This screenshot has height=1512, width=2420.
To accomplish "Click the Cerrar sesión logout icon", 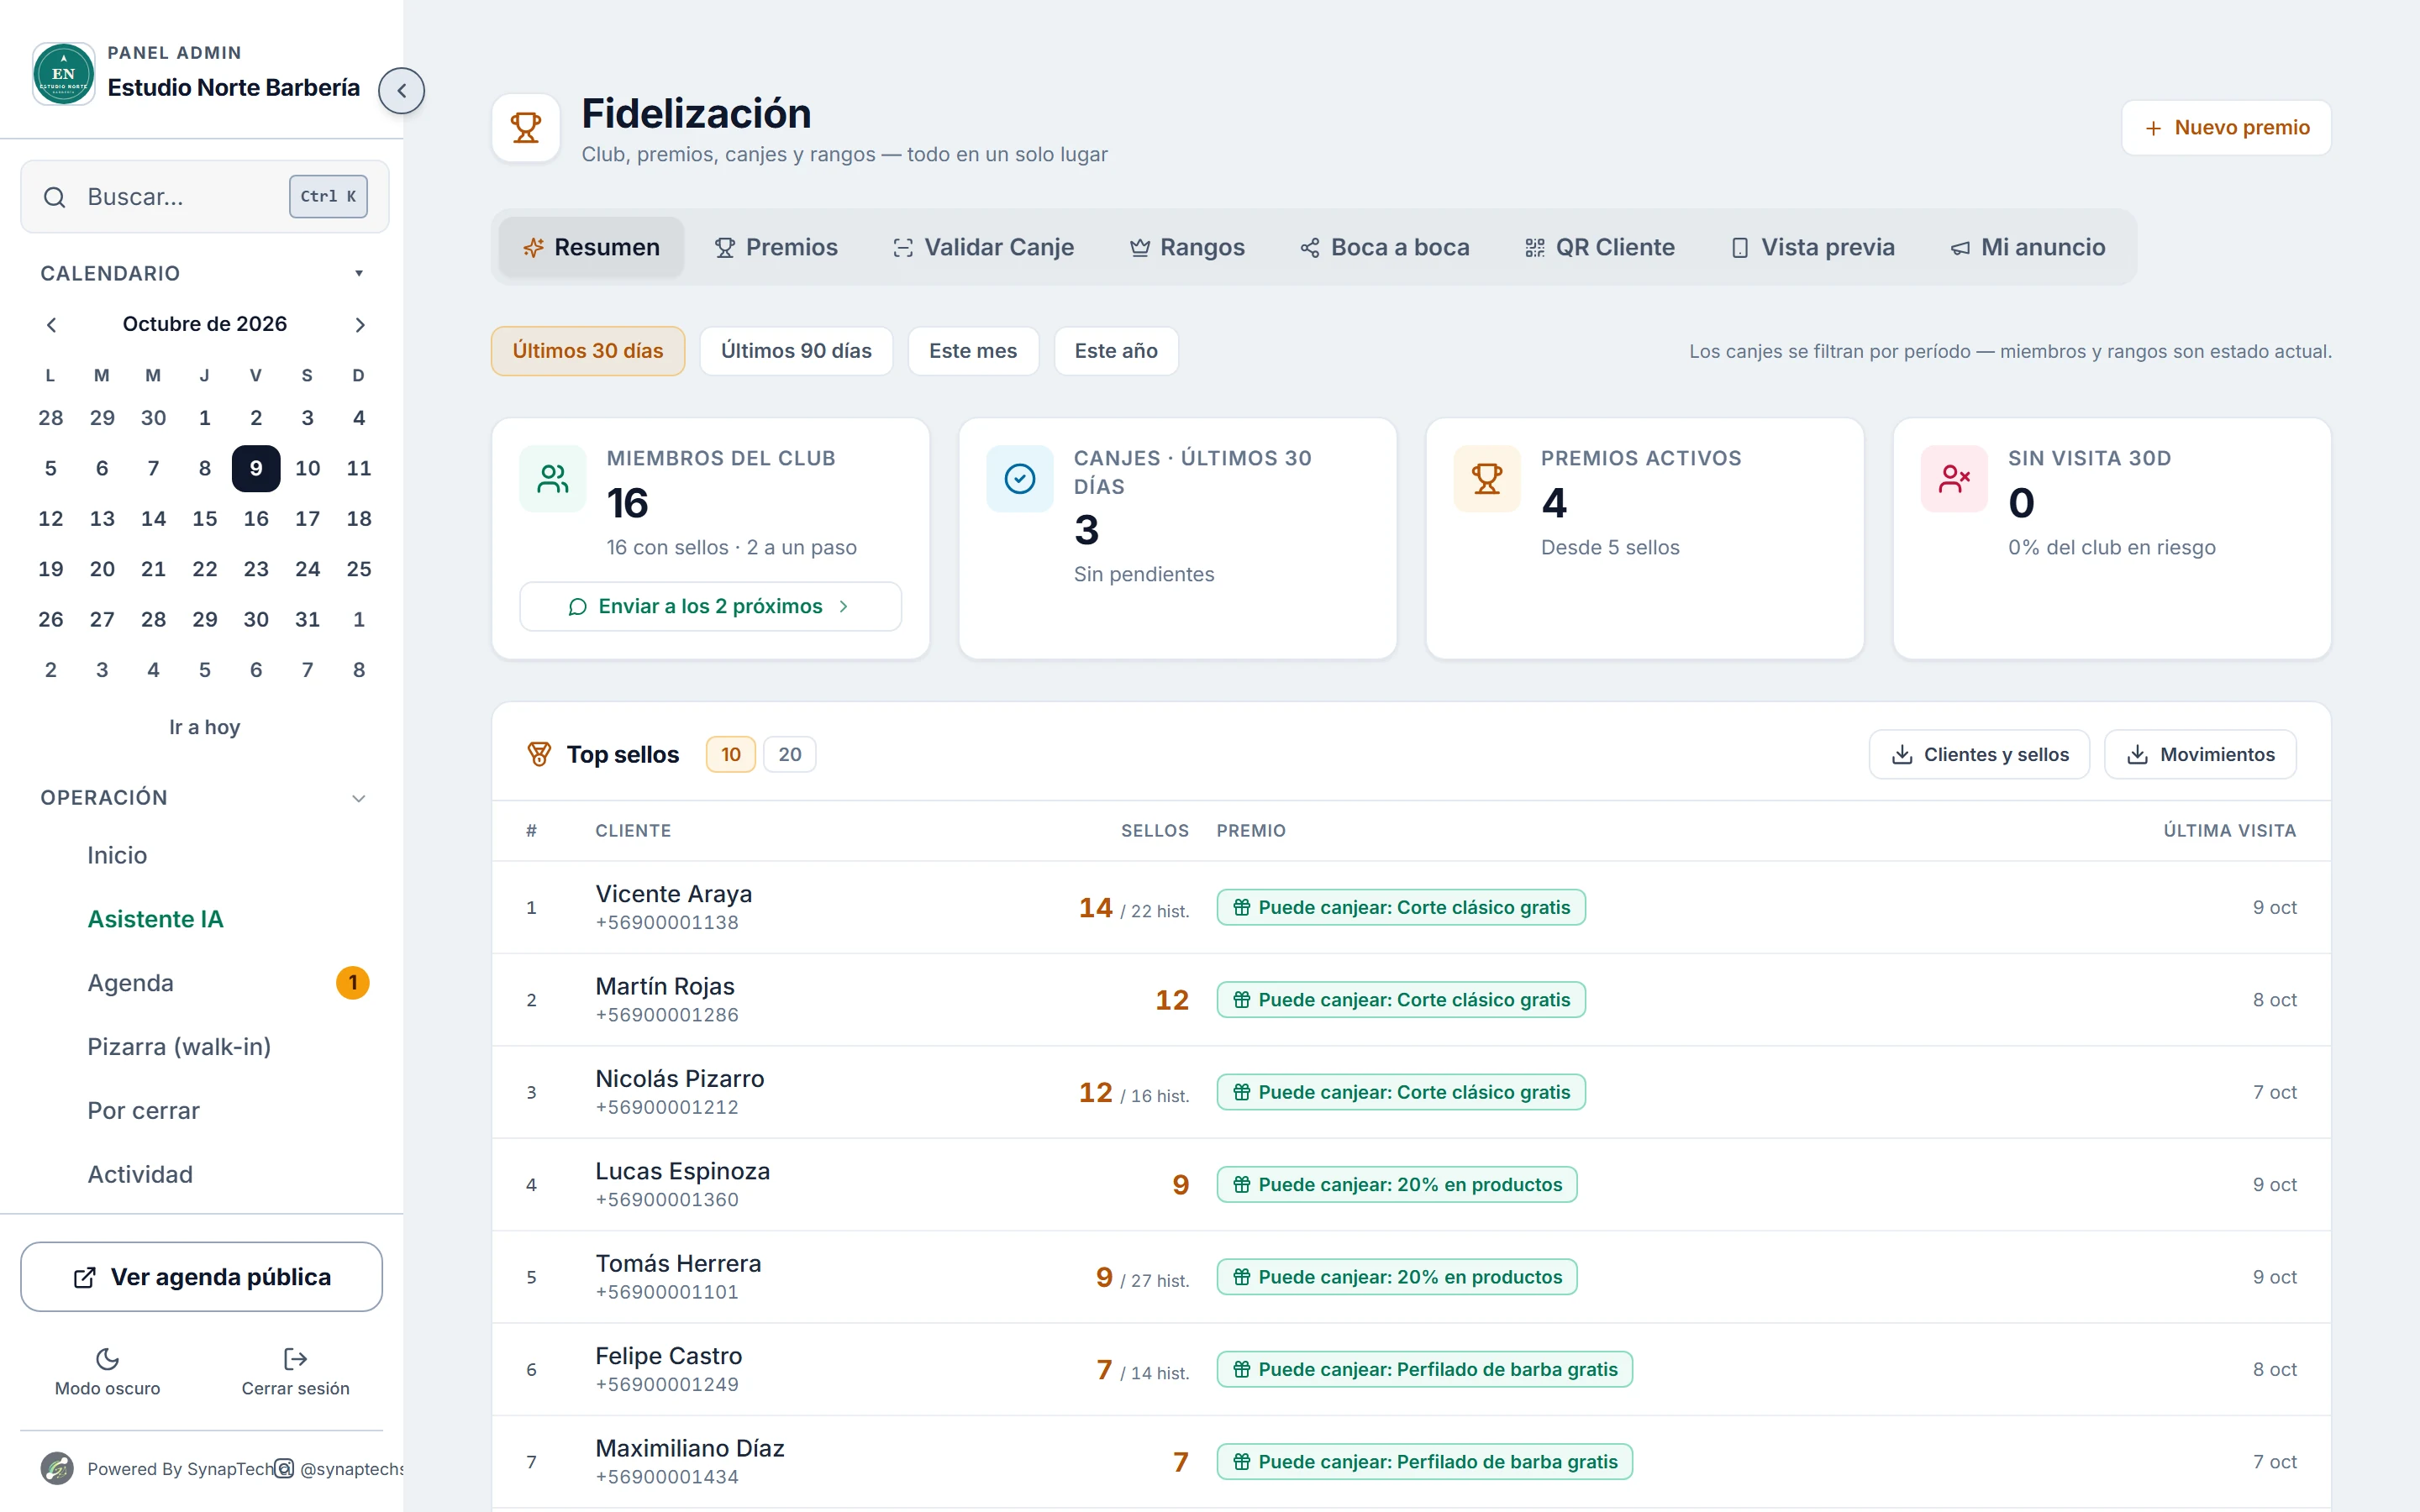I will [295, 1358].
